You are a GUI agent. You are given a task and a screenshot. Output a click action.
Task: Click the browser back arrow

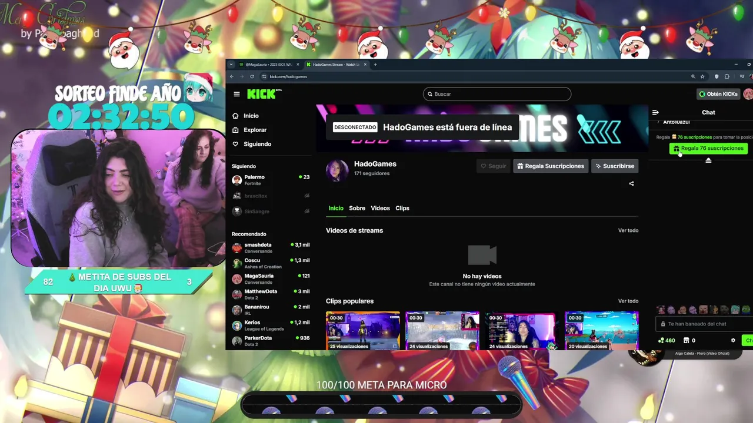coord(232,76)
